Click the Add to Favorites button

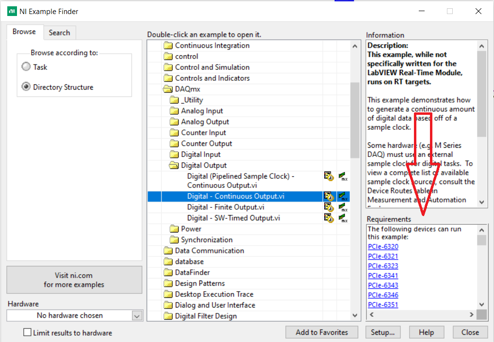[322, 333]
